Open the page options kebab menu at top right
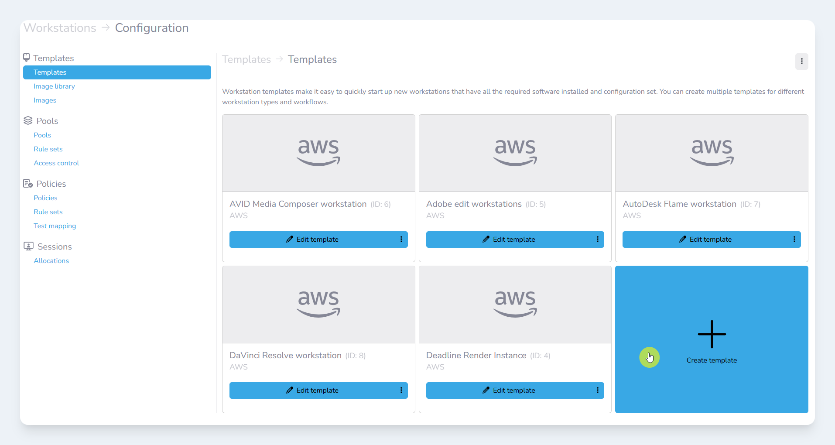835x445 pixels. pyautogui.click(x=801, y=62)
